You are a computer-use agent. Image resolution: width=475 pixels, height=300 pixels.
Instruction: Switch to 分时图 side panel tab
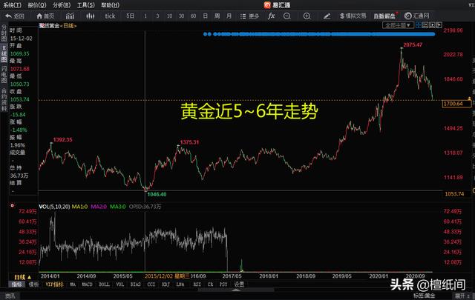point(4,33)
